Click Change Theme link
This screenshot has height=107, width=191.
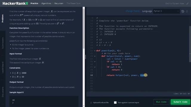coord(133,11)
